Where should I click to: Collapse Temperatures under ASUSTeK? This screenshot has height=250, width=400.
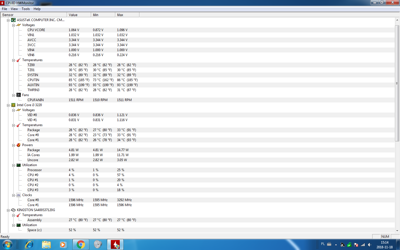[x=13, y=60]
